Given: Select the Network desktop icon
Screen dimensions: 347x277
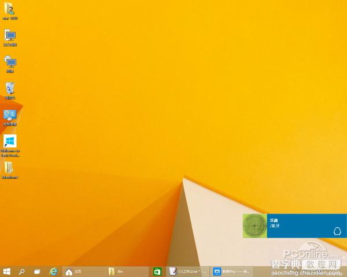Looking at the screenshot, I should (10, 64).
